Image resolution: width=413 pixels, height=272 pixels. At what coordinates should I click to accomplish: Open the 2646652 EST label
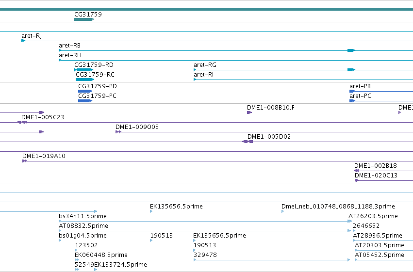tap(366, 226)
